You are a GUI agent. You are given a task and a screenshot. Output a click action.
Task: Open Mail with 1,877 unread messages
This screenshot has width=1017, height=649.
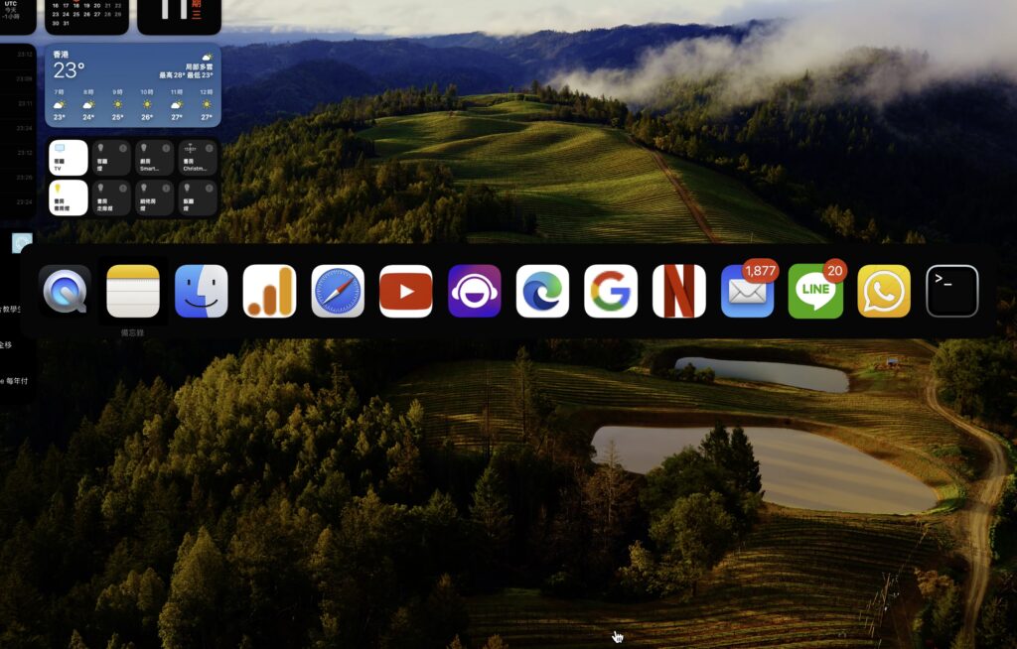pos(748,289)
